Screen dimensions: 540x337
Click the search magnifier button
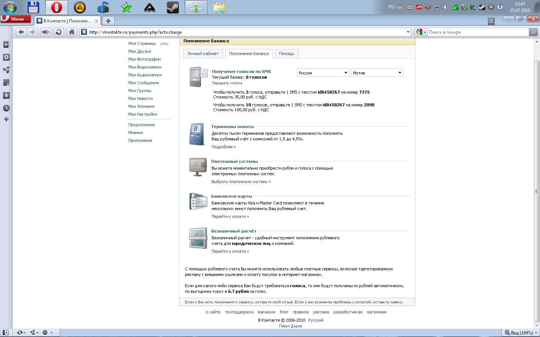(x=533, y=32)
